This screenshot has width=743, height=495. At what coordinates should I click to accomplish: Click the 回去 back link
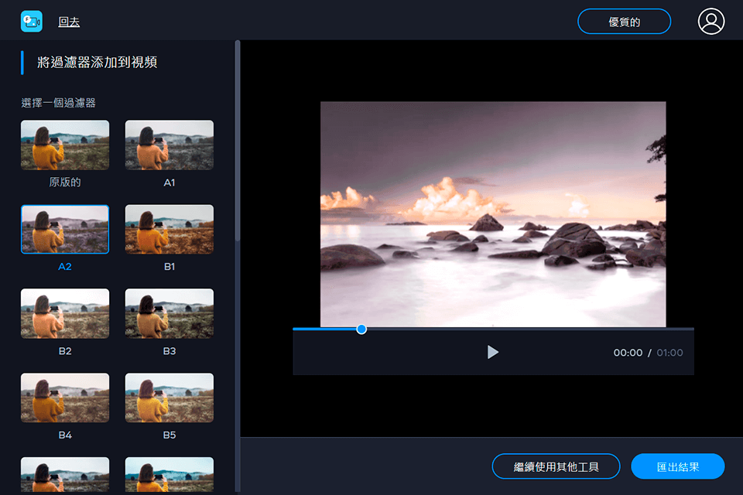(x=69, y=22)
